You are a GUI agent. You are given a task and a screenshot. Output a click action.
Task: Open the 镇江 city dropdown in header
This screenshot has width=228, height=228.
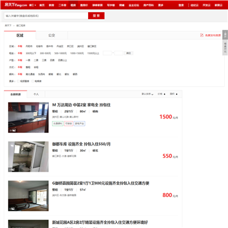(32, 5)
